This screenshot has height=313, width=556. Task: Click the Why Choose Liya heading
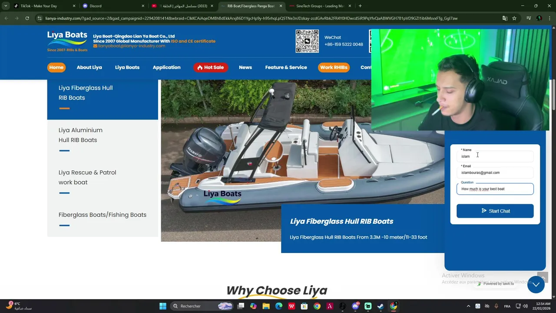pyautogui.click(x=277, y=290)
